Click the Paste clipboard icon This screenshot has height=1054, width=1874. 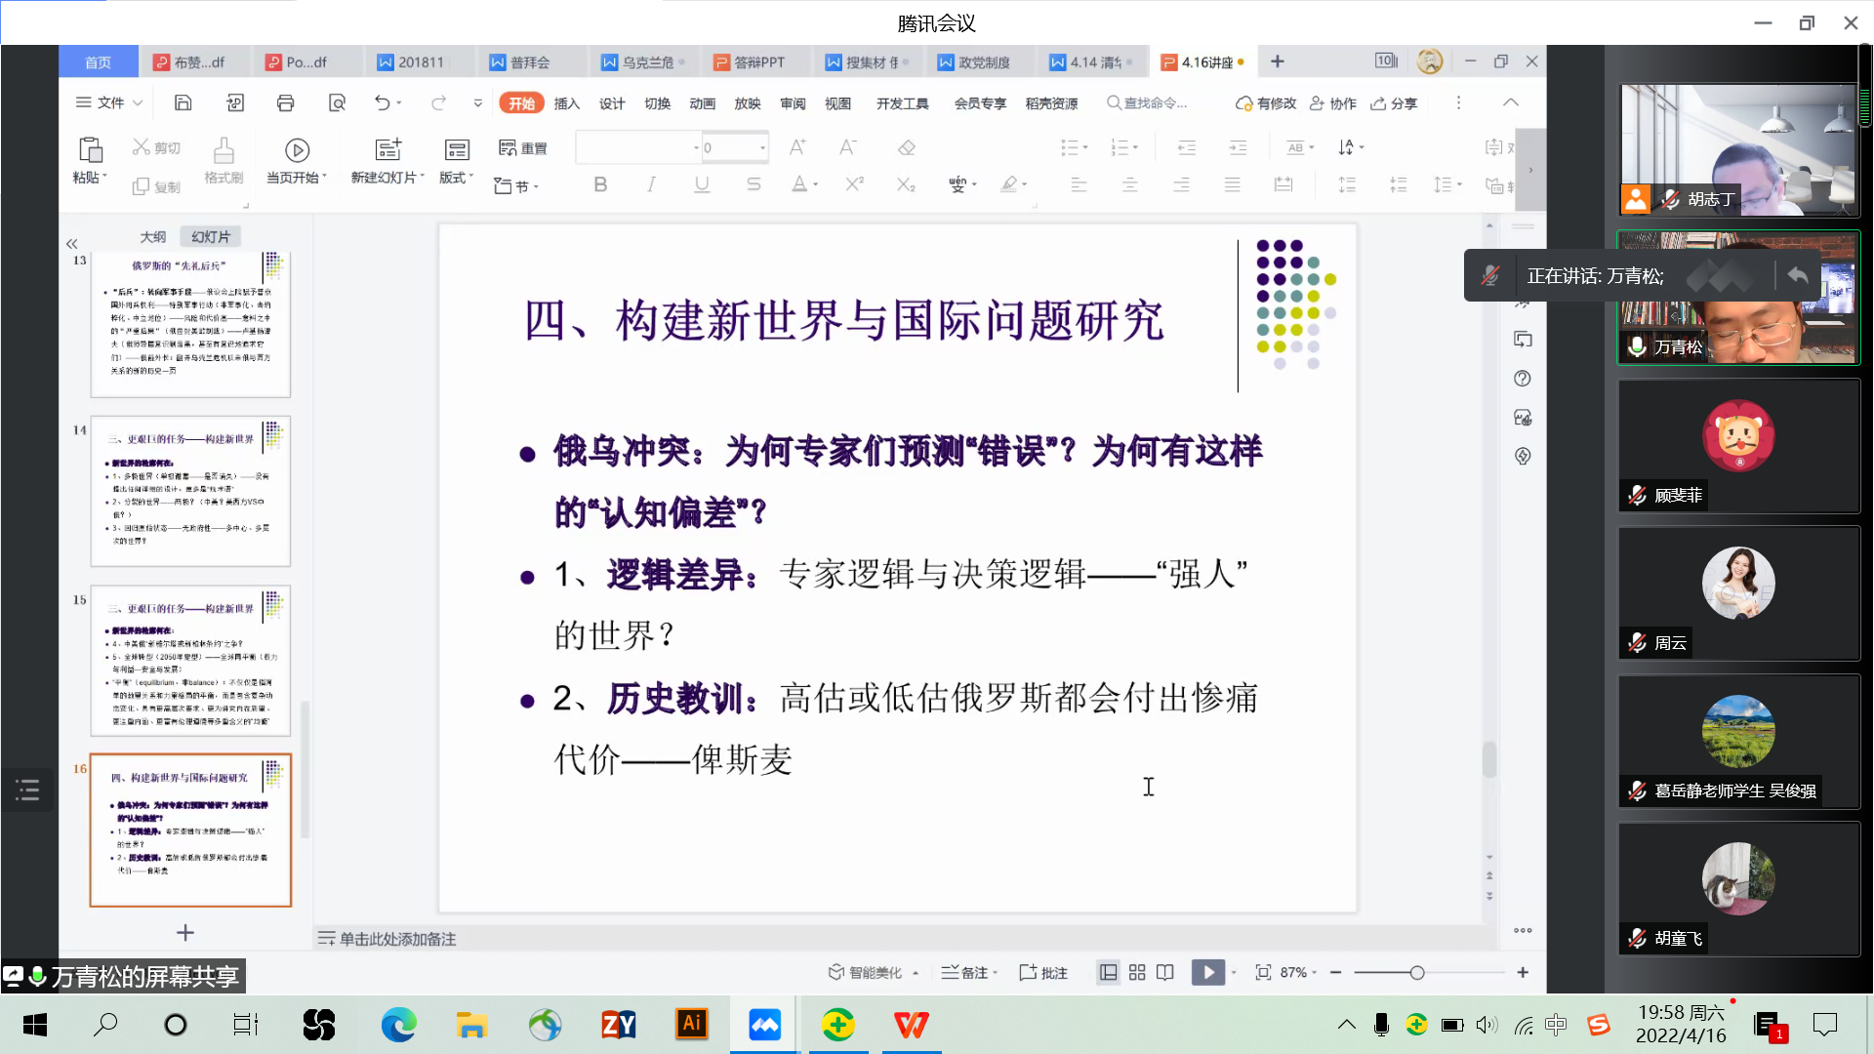pyautogui.click(x=90, y=149)
